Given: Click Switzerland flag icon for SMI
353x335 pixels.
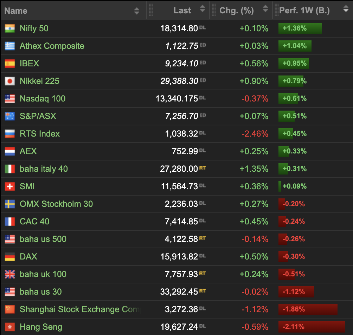Looking at the screenshot, I should (x=10, y=186).
